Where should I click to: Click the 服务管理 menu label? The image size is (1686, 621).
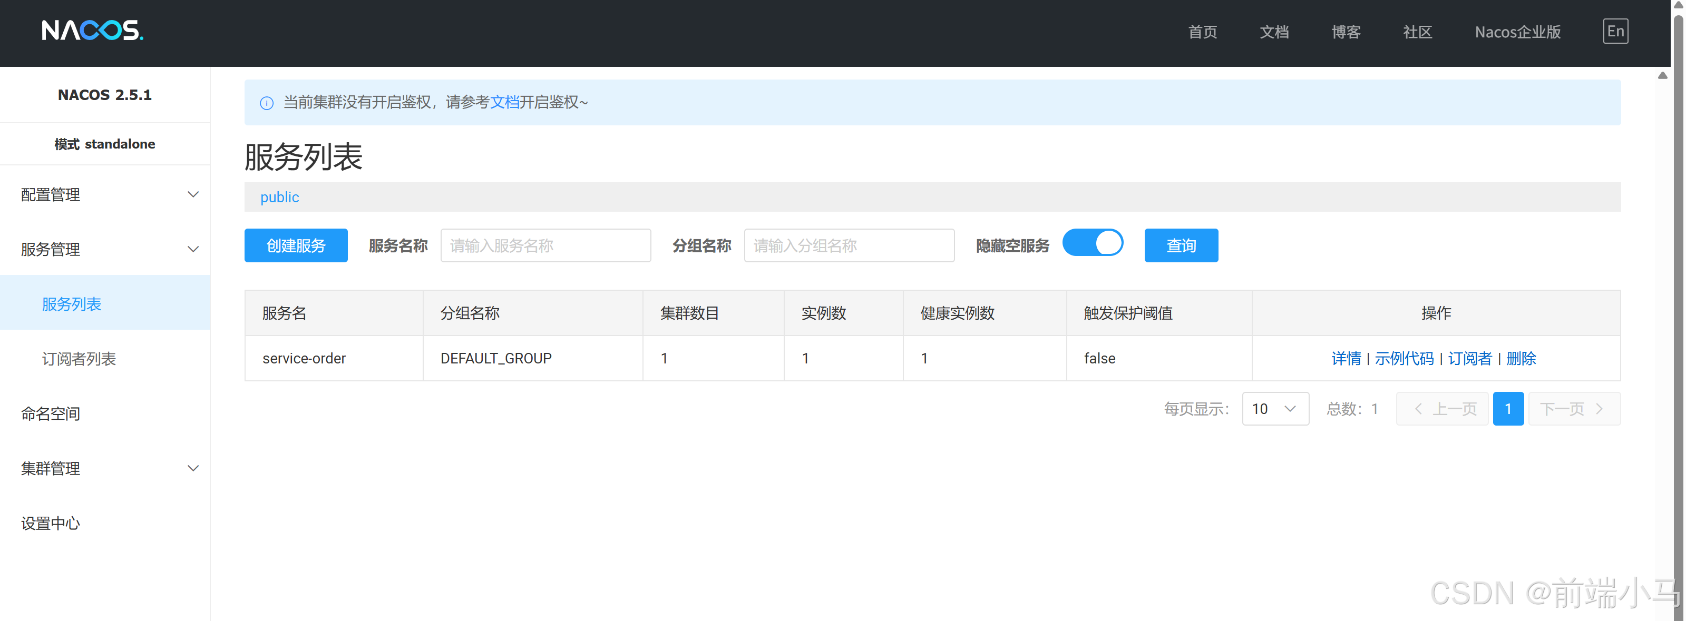(x=51, y=249)
